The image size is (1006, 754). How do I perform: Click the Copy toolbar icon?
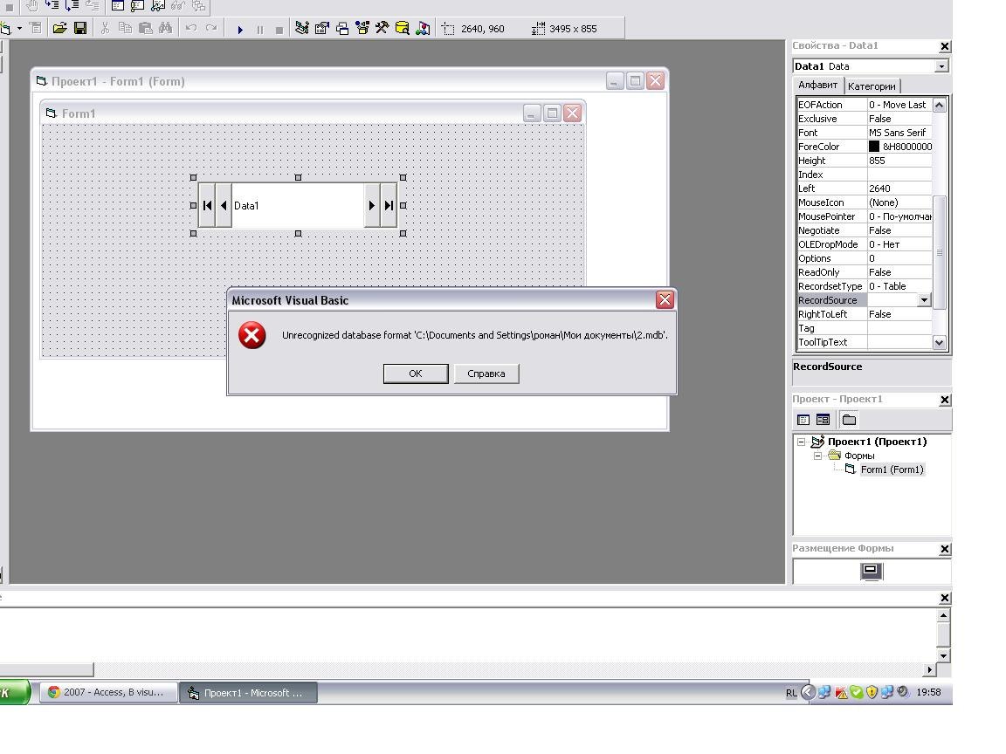125,28
